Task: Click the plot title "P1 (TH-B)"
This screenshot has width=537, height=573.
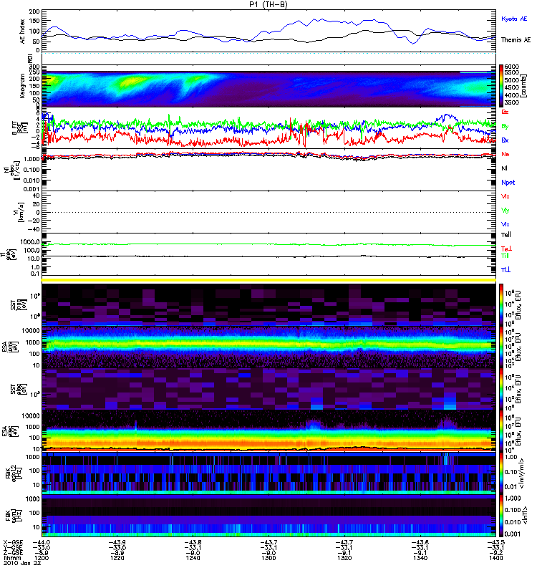Action: (x=269, y=4)
